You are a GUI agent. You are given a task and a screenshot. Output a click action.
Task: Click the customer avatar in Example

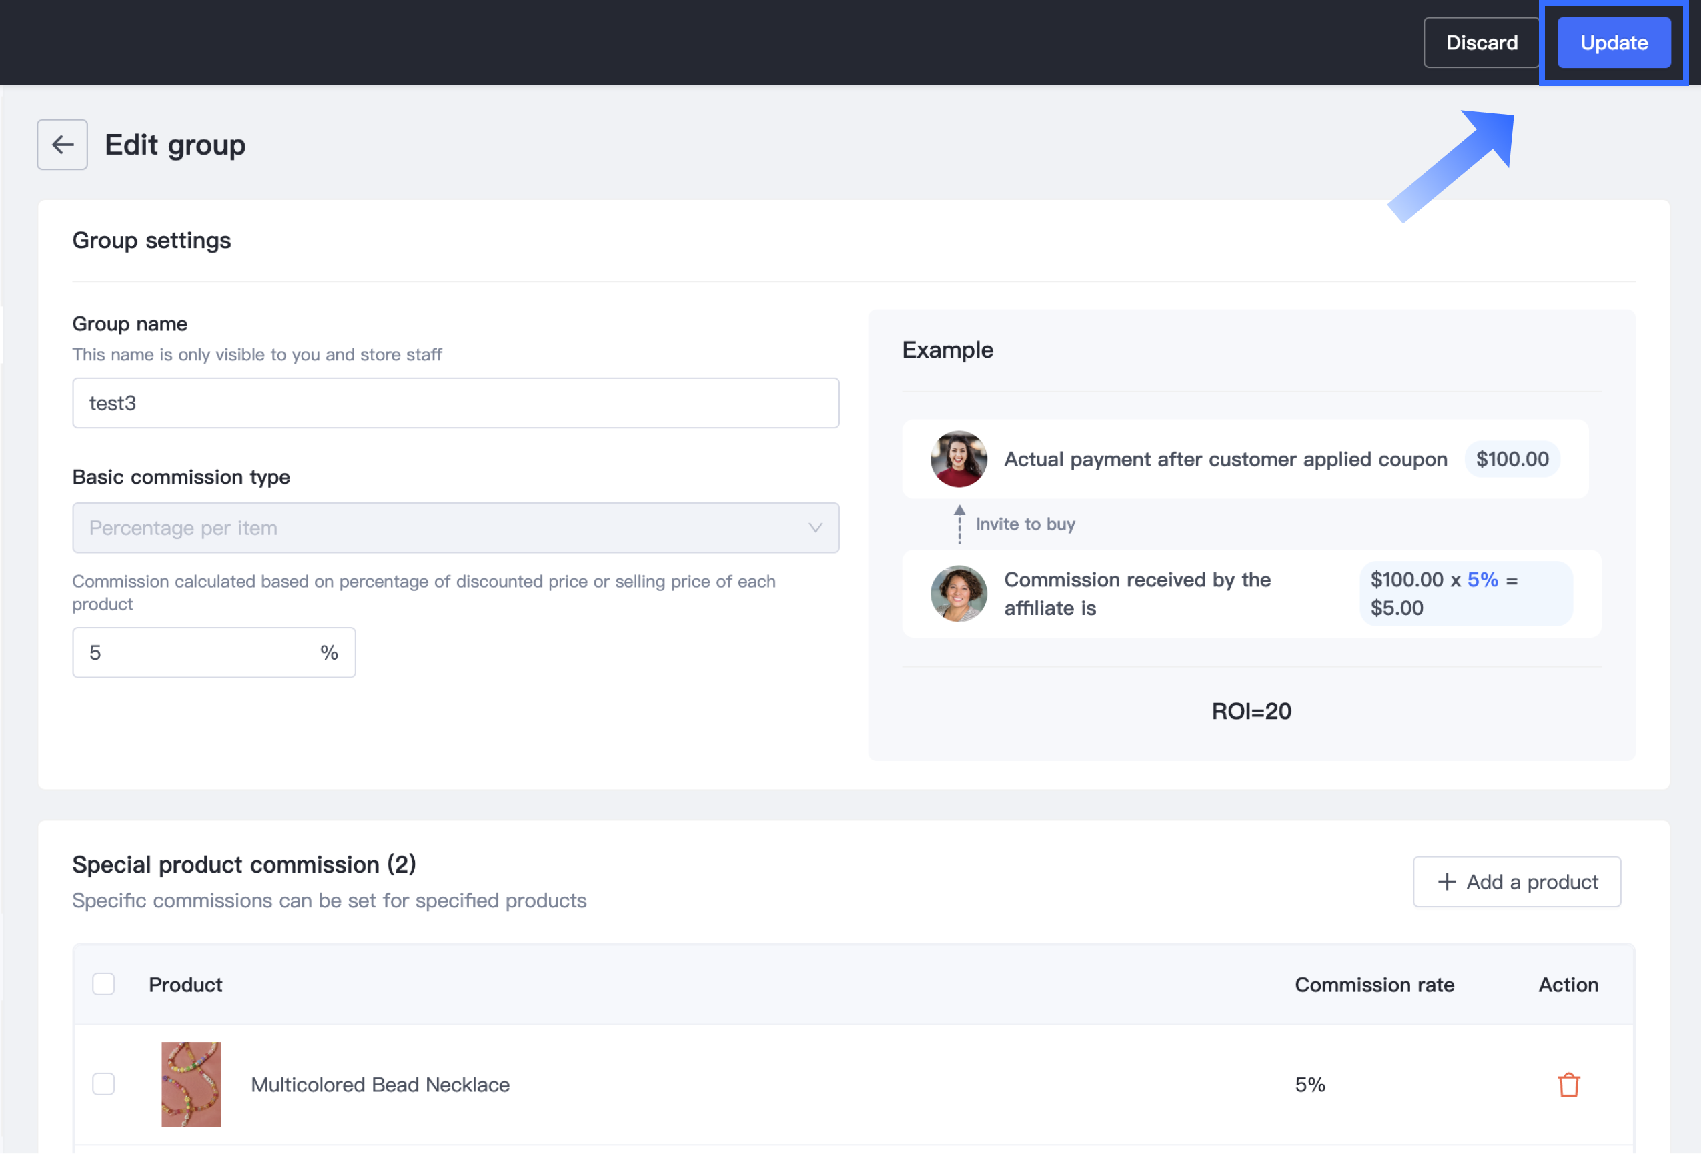coord(958,459)
